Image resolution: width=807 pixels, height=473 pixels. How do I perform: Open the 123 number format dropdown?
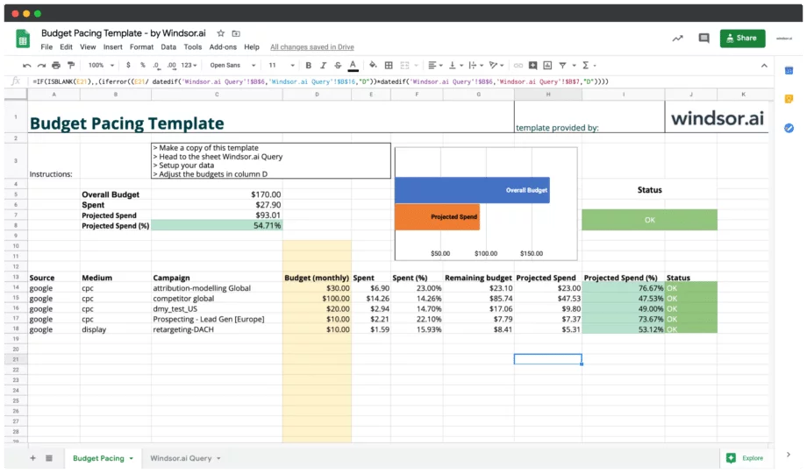tap(189, 66)
